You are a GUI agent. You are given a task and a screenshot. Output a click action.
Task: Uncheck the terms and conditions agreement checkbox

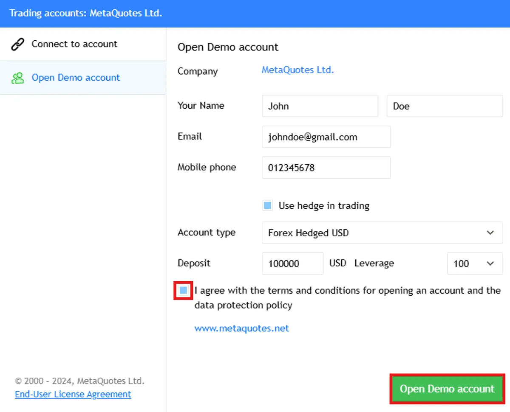point(183,291)
